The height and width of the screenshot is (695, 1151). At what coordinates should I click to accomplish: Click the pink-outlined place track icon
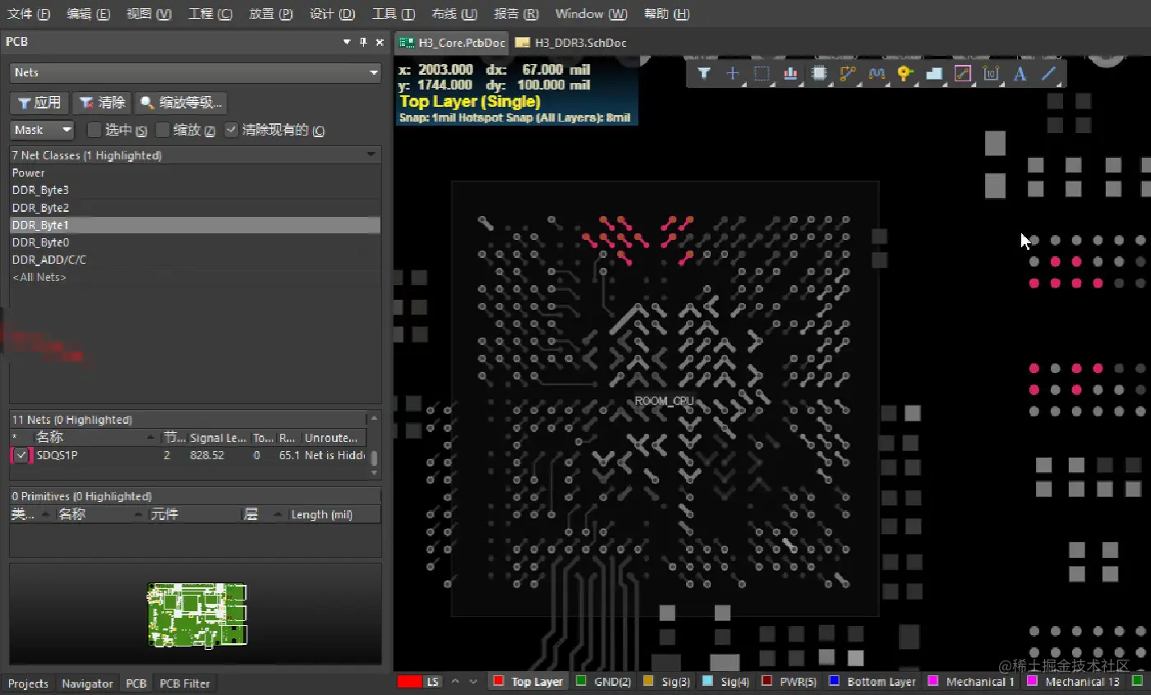(963, 74)
